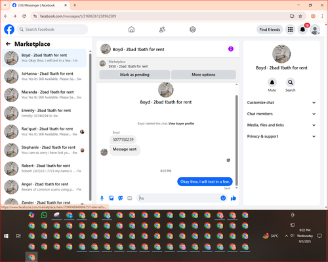The image size is (328, 262).
Task: Attach a photo with the image icon
Action: tap(112, 198)
